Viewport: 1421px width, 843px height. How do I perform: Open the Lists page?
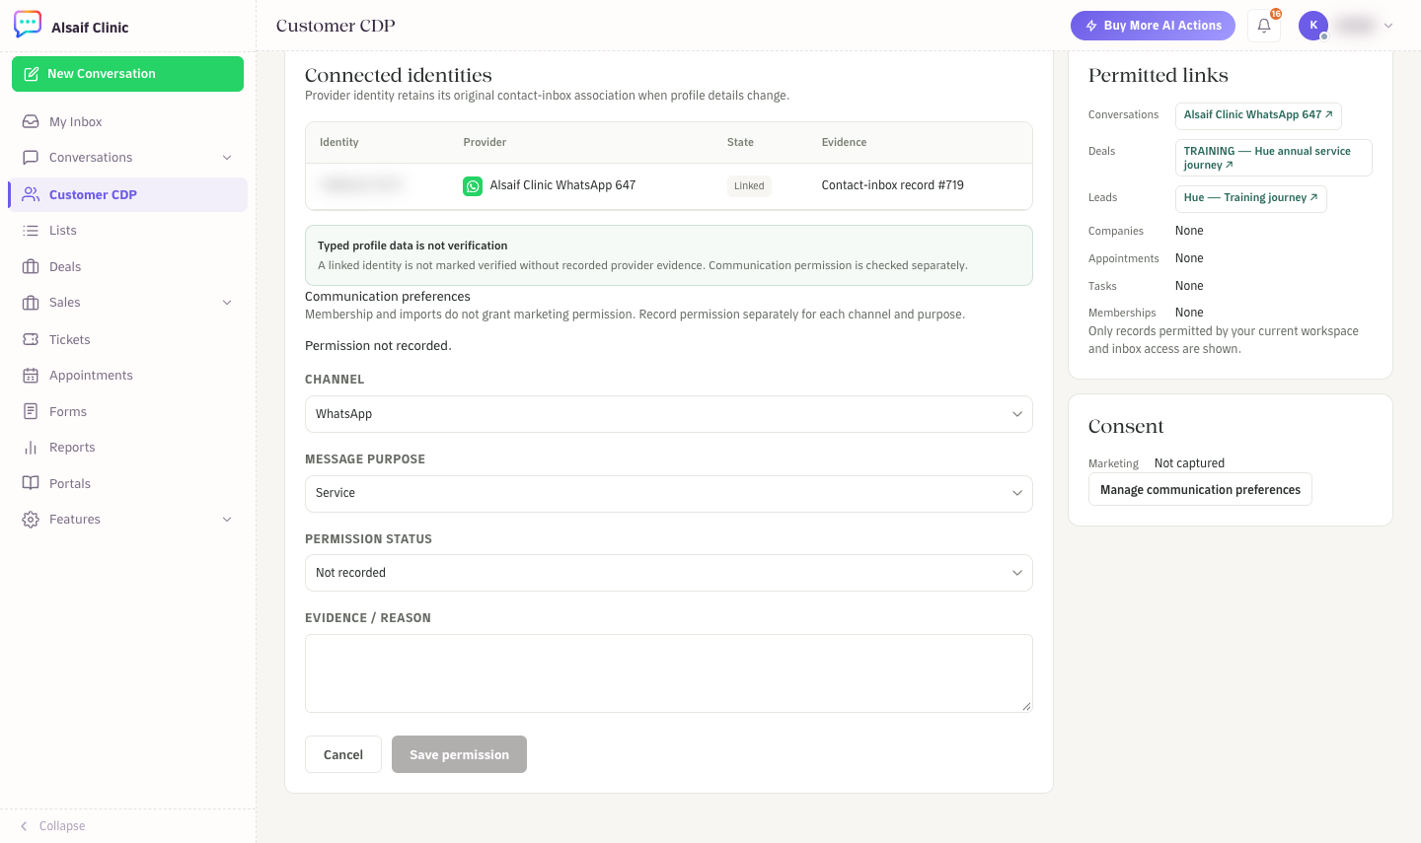(127, 231)
